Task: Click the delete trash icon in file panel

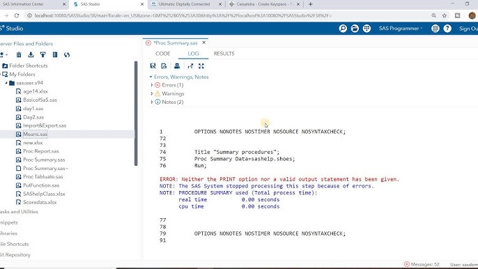Action: [19, 54]
